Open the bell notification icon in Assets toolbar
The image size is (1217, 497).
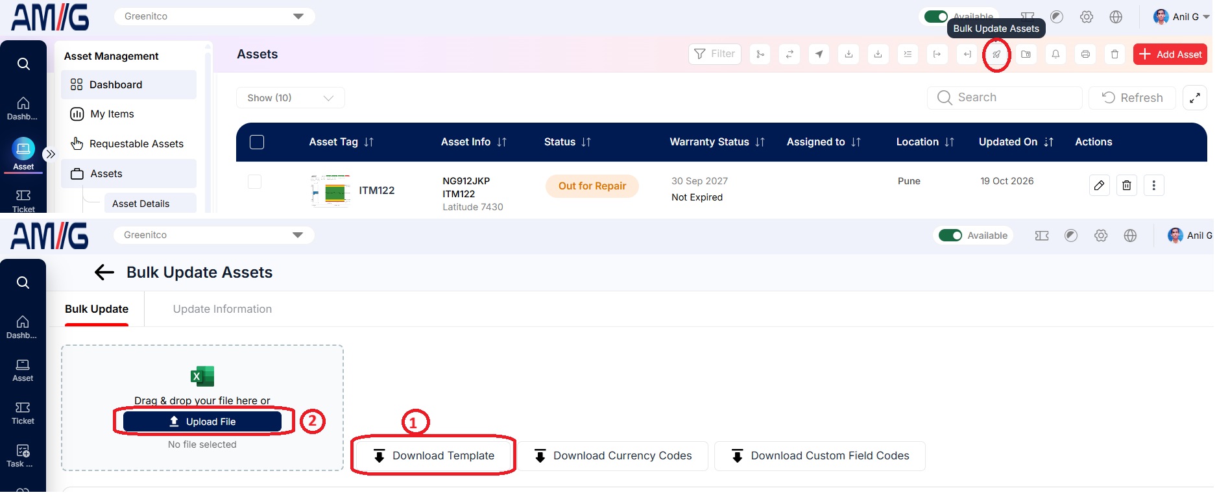point(1055,55)
